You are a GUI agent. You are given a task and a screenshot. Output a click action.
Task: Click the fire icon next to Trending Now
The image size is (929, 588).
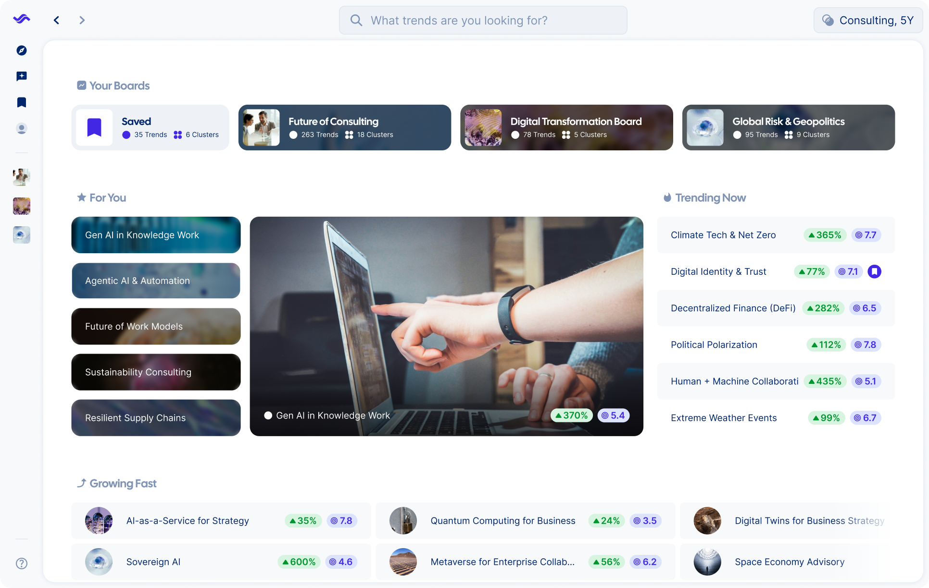click(666, 197)
